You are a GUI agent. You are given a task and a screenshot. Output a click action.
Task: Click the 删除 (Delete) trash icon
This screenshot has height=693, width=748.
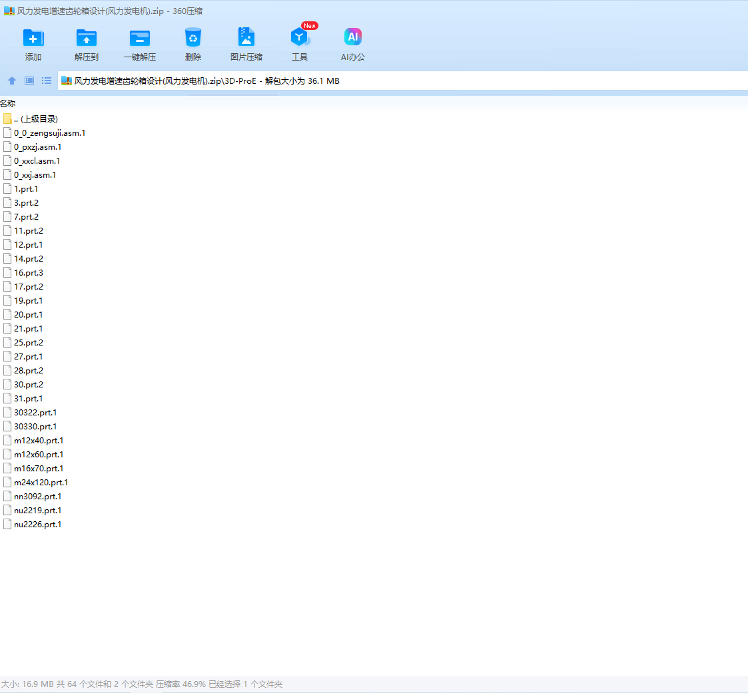(x=192, y=38)
